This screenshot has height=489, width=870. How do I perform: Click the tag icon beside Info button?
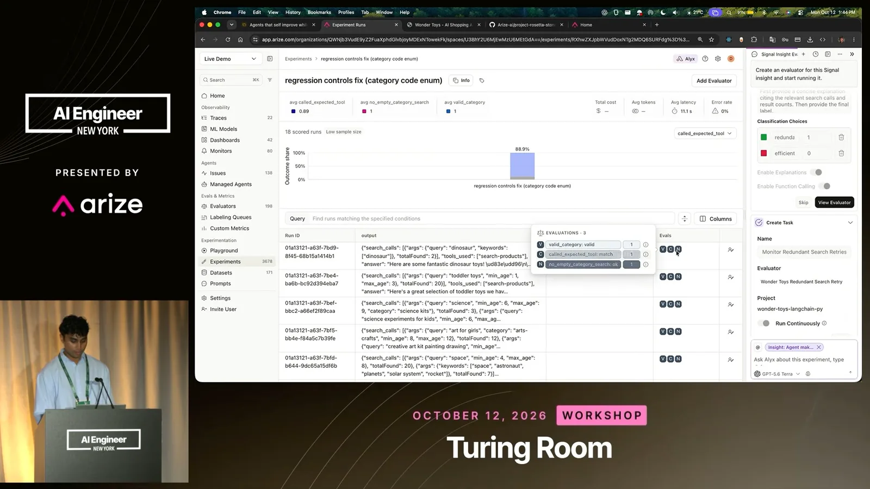pyautogui.click(x=482, y=80)
